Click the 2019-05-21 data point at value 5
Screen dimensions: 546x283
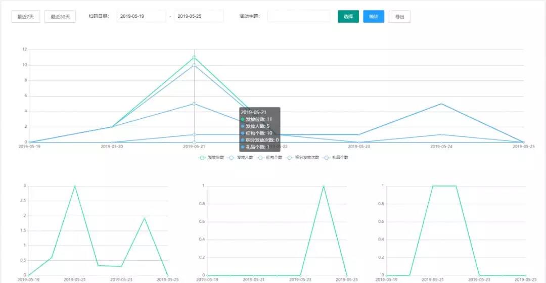tap(194, 104)
